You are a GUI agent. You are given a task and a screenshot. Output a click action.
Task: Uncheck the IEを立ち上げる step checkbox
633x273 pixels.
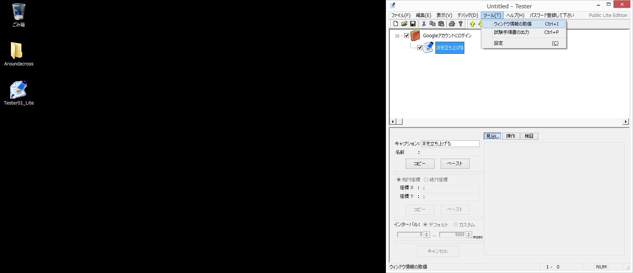click(x=420, y=48)
